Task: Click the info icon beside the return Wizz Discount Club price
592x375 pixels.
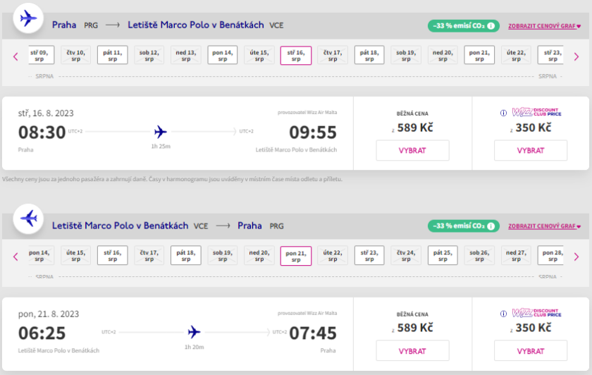Action: (x=503, y=313)
